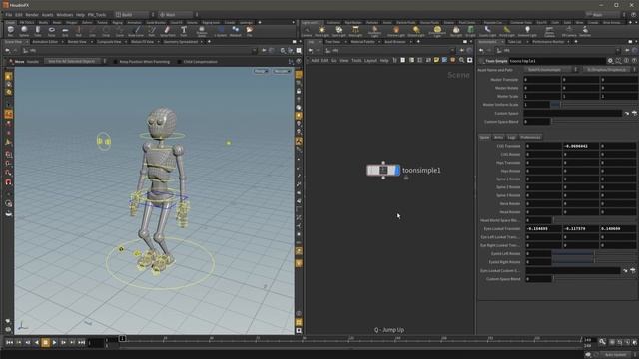Switch to Animation Editor tab

45,42
